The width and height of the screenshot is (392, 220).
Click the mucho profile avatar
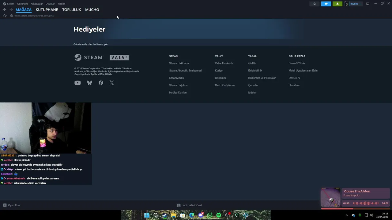pyautogui.click(x=347, y=4)
